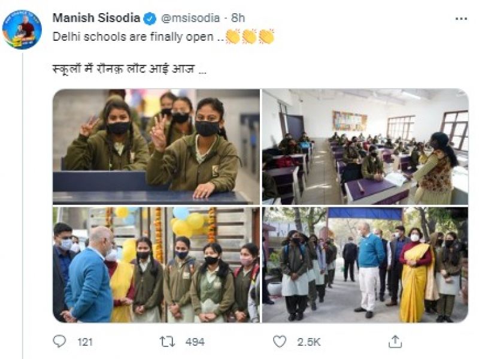Open the three-dot more options menu
479x359 pixels.
[460, 19]
